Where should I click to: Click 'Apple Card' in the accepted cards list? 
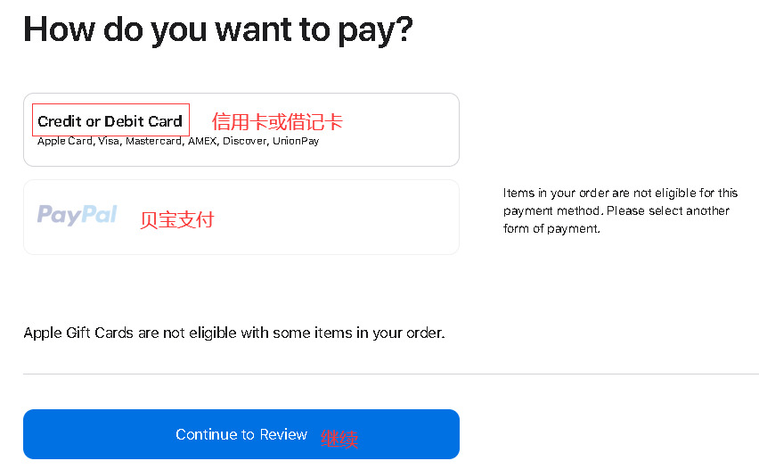(x=64, y=141)
